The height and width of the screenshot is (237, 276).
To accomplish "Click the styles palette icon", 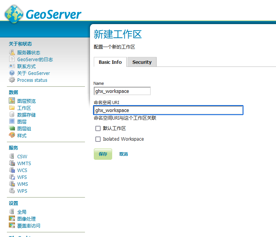I will pos(12,135).
